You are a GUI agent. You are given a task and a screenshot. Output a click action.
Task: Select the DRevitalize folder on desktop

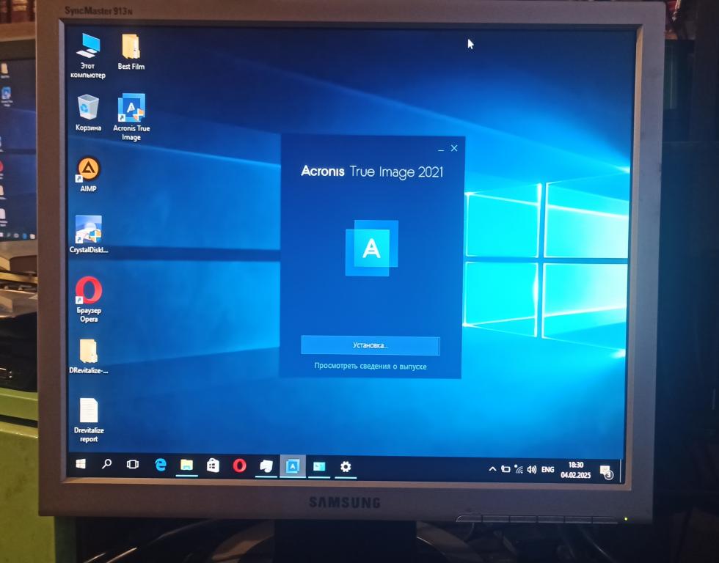tap(89, 356)
